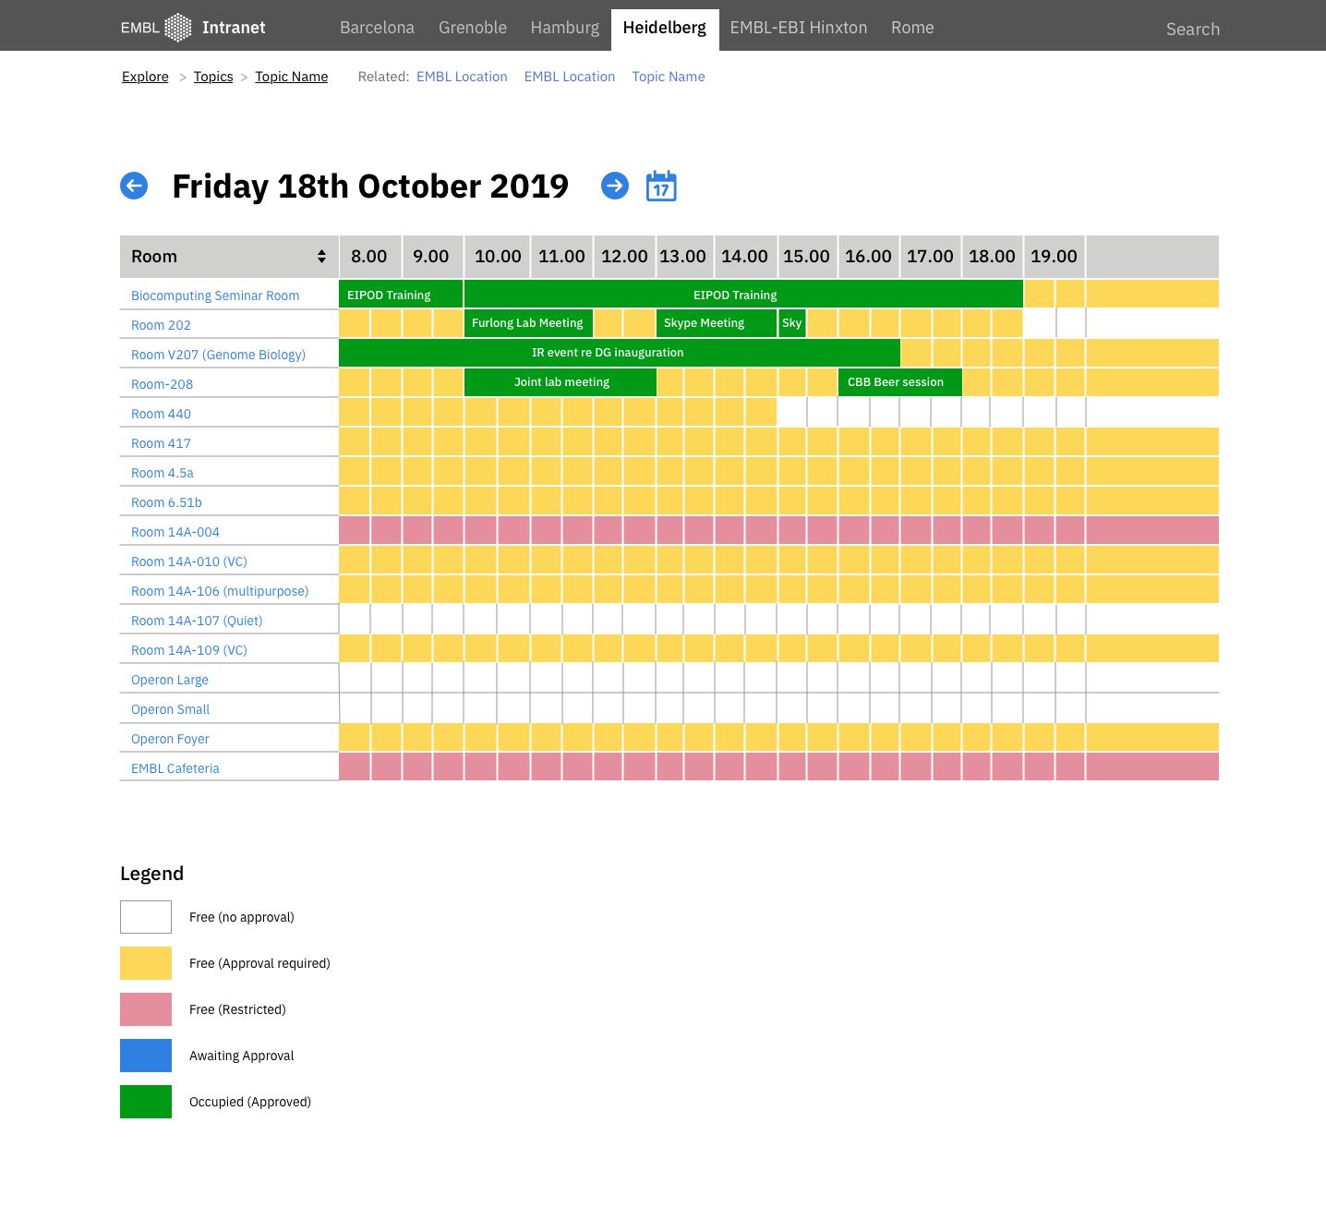This screenshot has height=1219, width=1326.
Task: Go to previous day with left arrow
Action: pyautogui.click(x=134, y=186)
